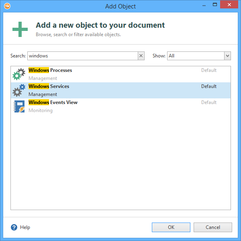This screenshot has height=241, width=241.
Task: Select the Windows Events View title text
Action: (53, 102)
